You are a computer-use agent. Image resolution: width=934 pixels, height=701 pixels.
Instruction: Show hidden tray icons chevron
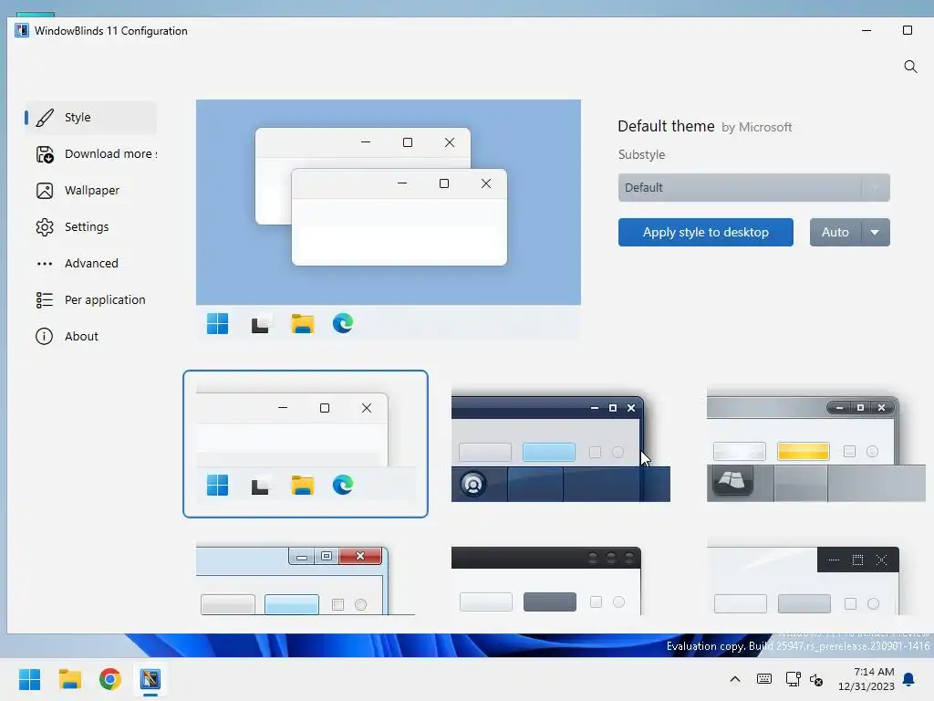tap(735, 679)
